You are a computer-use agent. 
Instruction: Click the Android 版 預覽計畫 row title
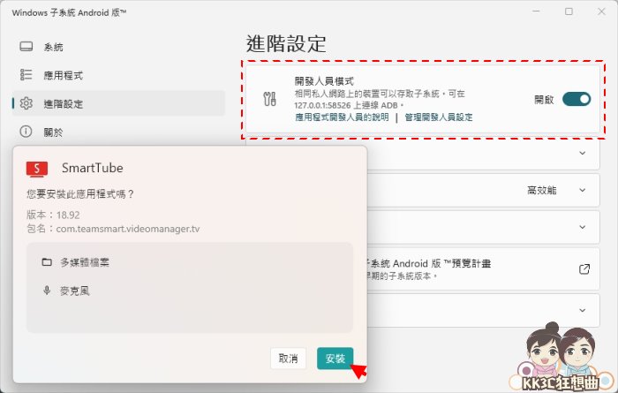coord(427,263)
